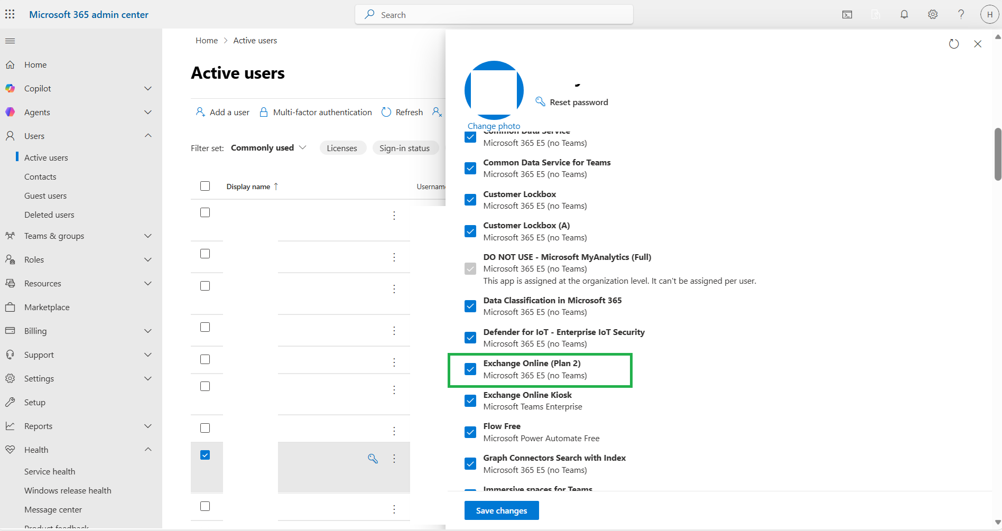Viewport: 1002px width, 531px height.
Task: Open more actions for the selected user row
Action: pos(394,459)
